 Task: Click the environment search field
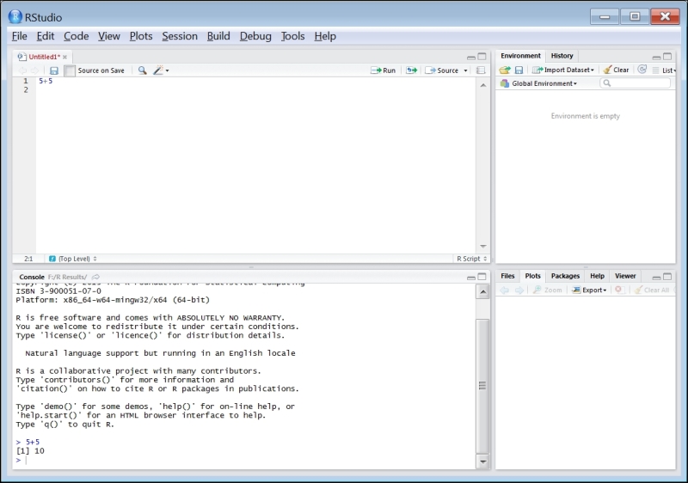tap(635, 83)
